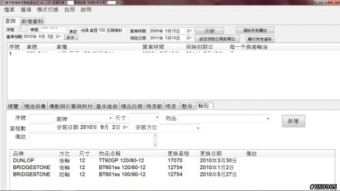
Task: Focus the 里程數 input field
Action: point(41,127)
